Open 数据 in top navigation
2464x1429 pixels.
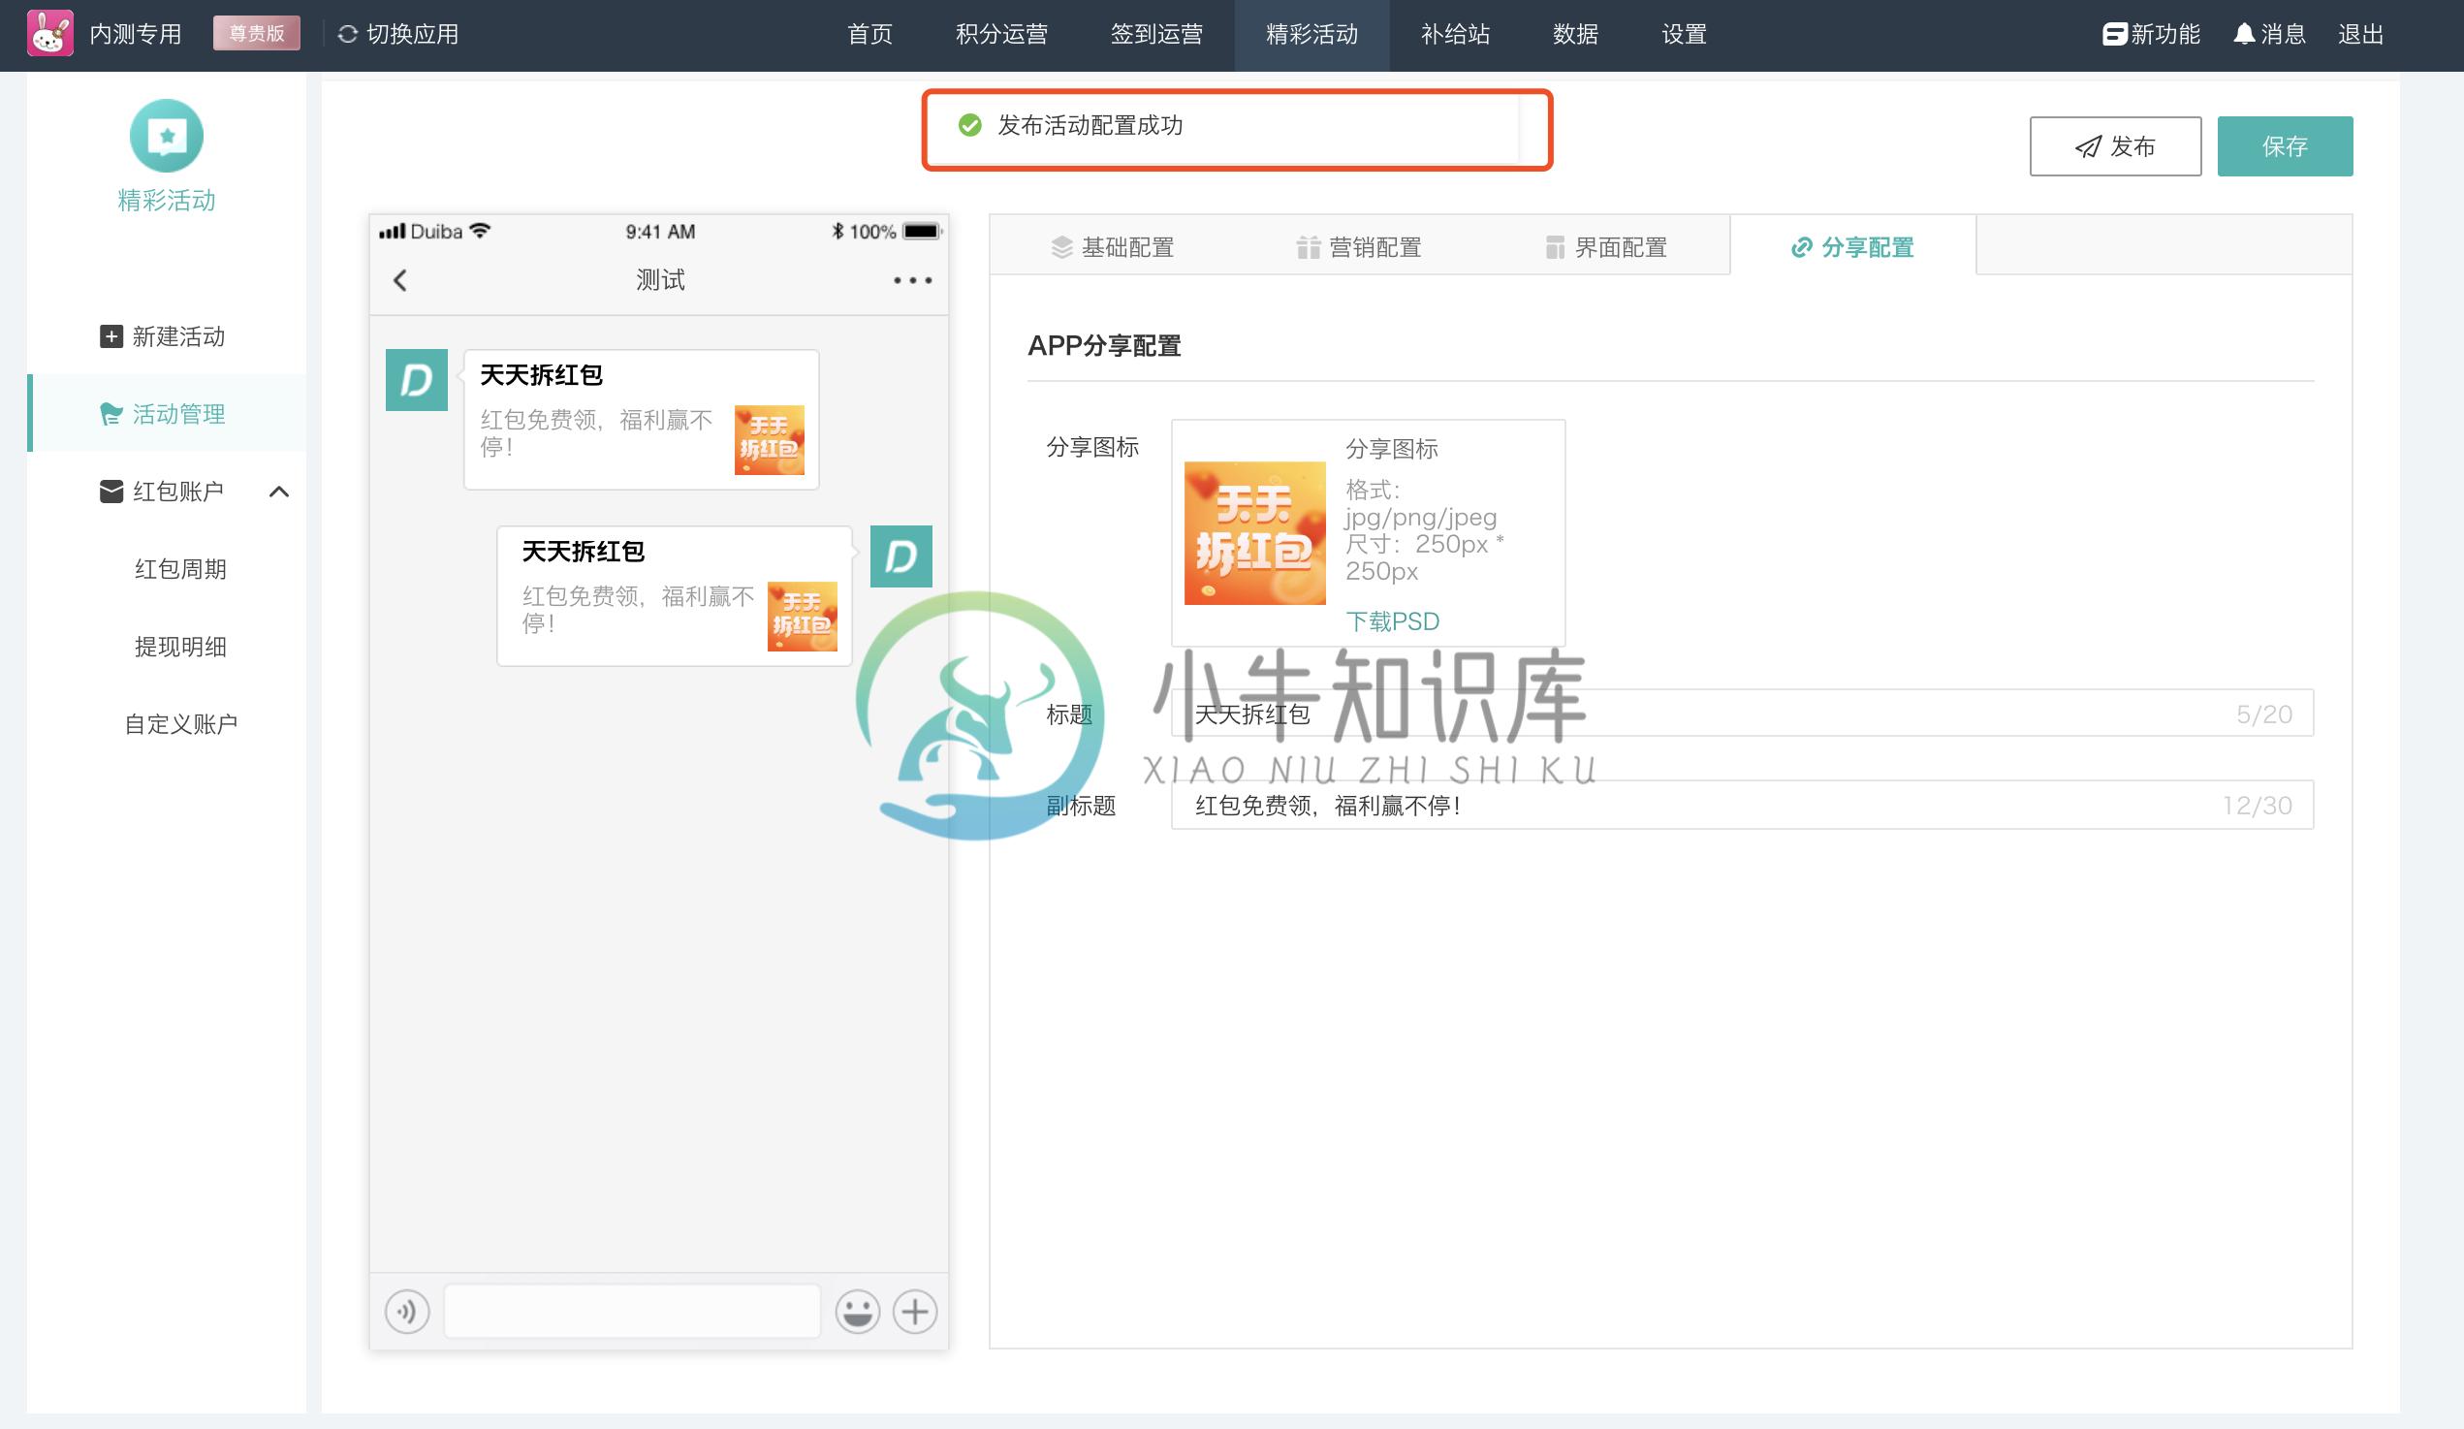tap(1575, 34)
